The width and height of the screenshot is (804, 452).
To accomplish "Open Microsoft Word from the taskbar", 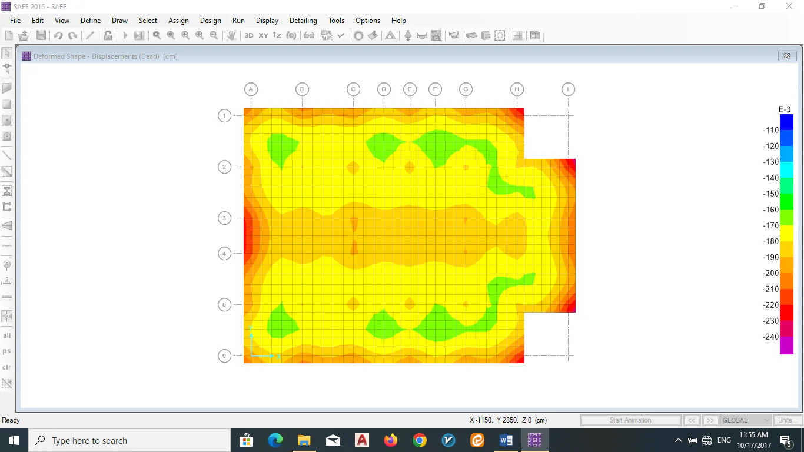I will coord(506,440).
